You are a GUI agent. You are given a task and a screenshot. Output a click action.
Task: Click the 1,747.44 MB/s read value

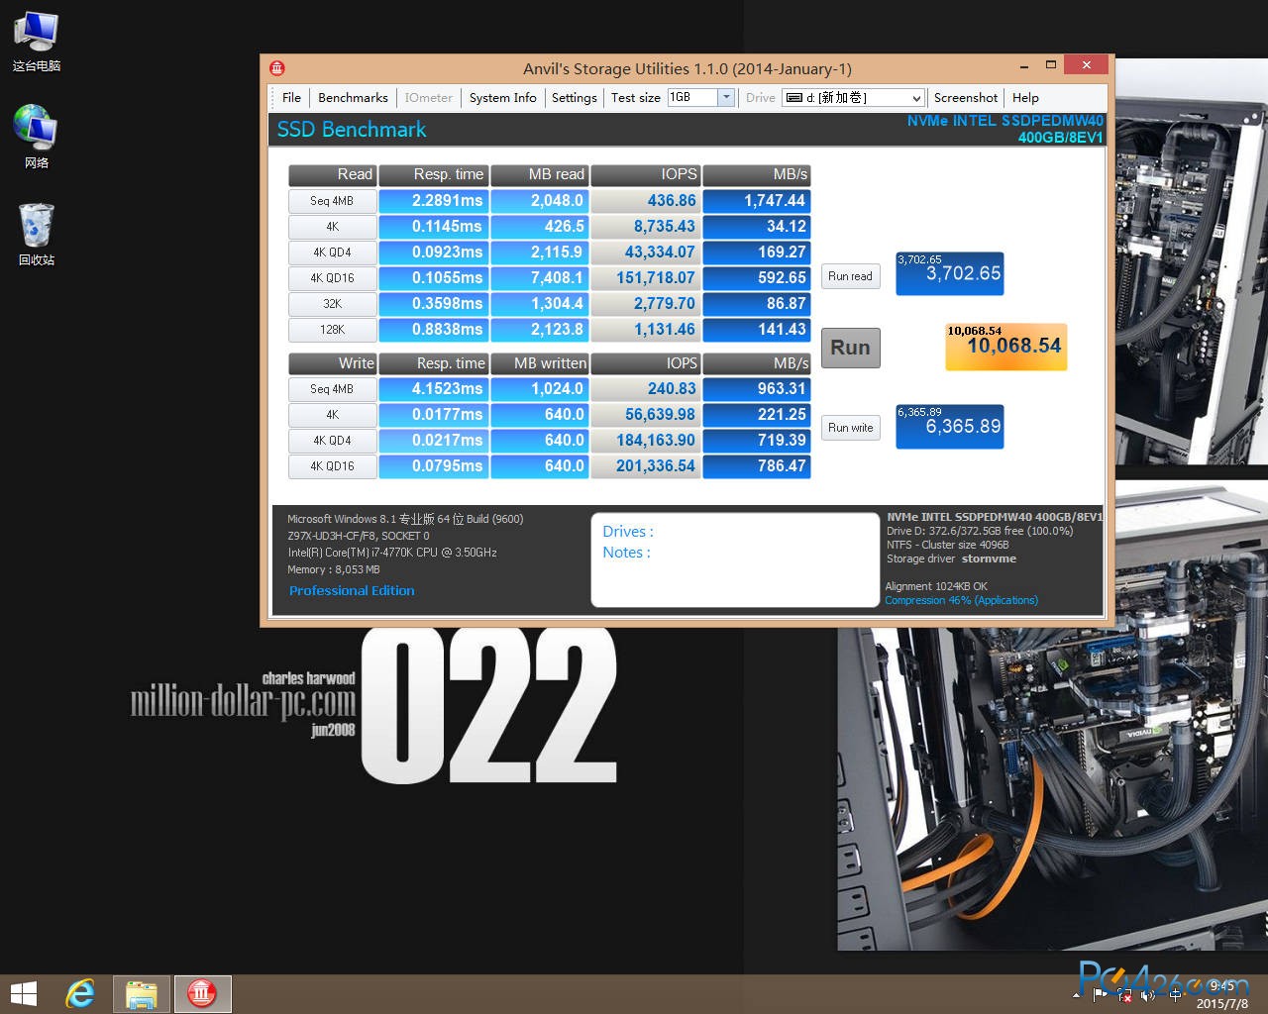[x=757, y=201]
